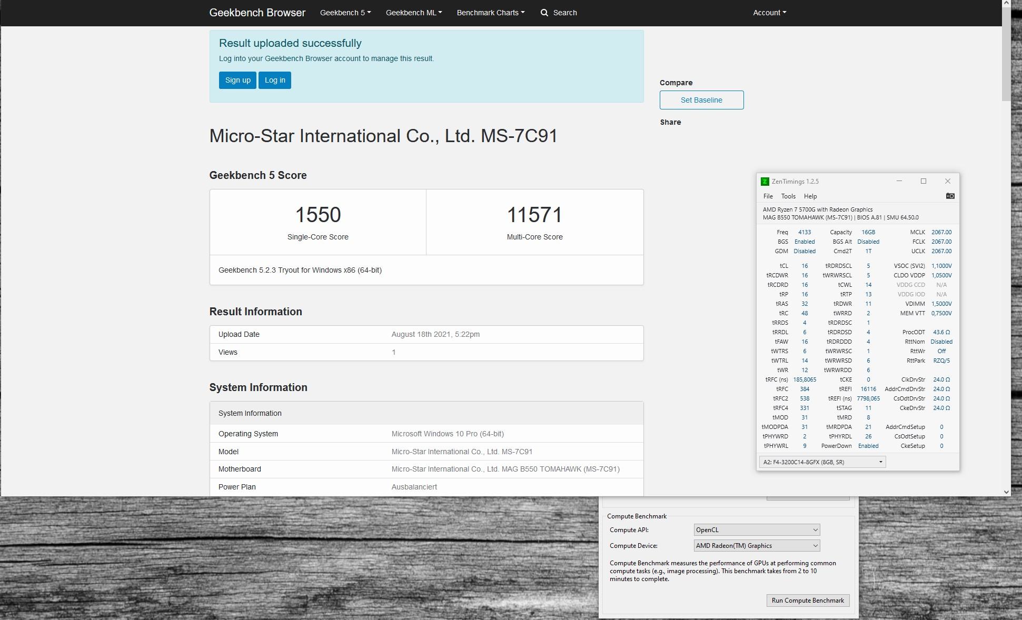This screenshot has height=620, width=1022.
Task: Click Run Compute Benchmark button
Action: click(808, 601)
